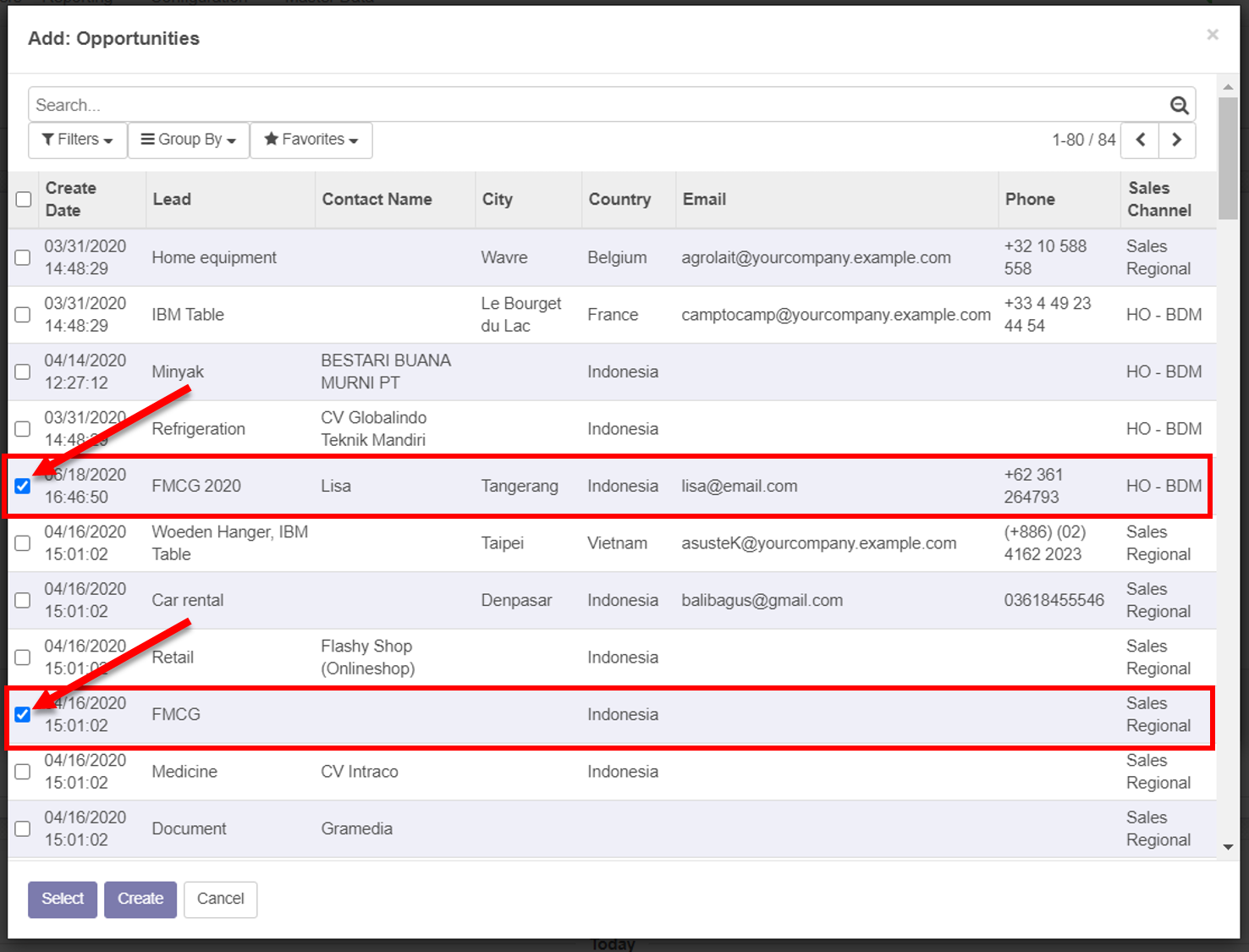Click the Belgium country cell
This screenshot has height=952, width=1249.
pos(617,257)
